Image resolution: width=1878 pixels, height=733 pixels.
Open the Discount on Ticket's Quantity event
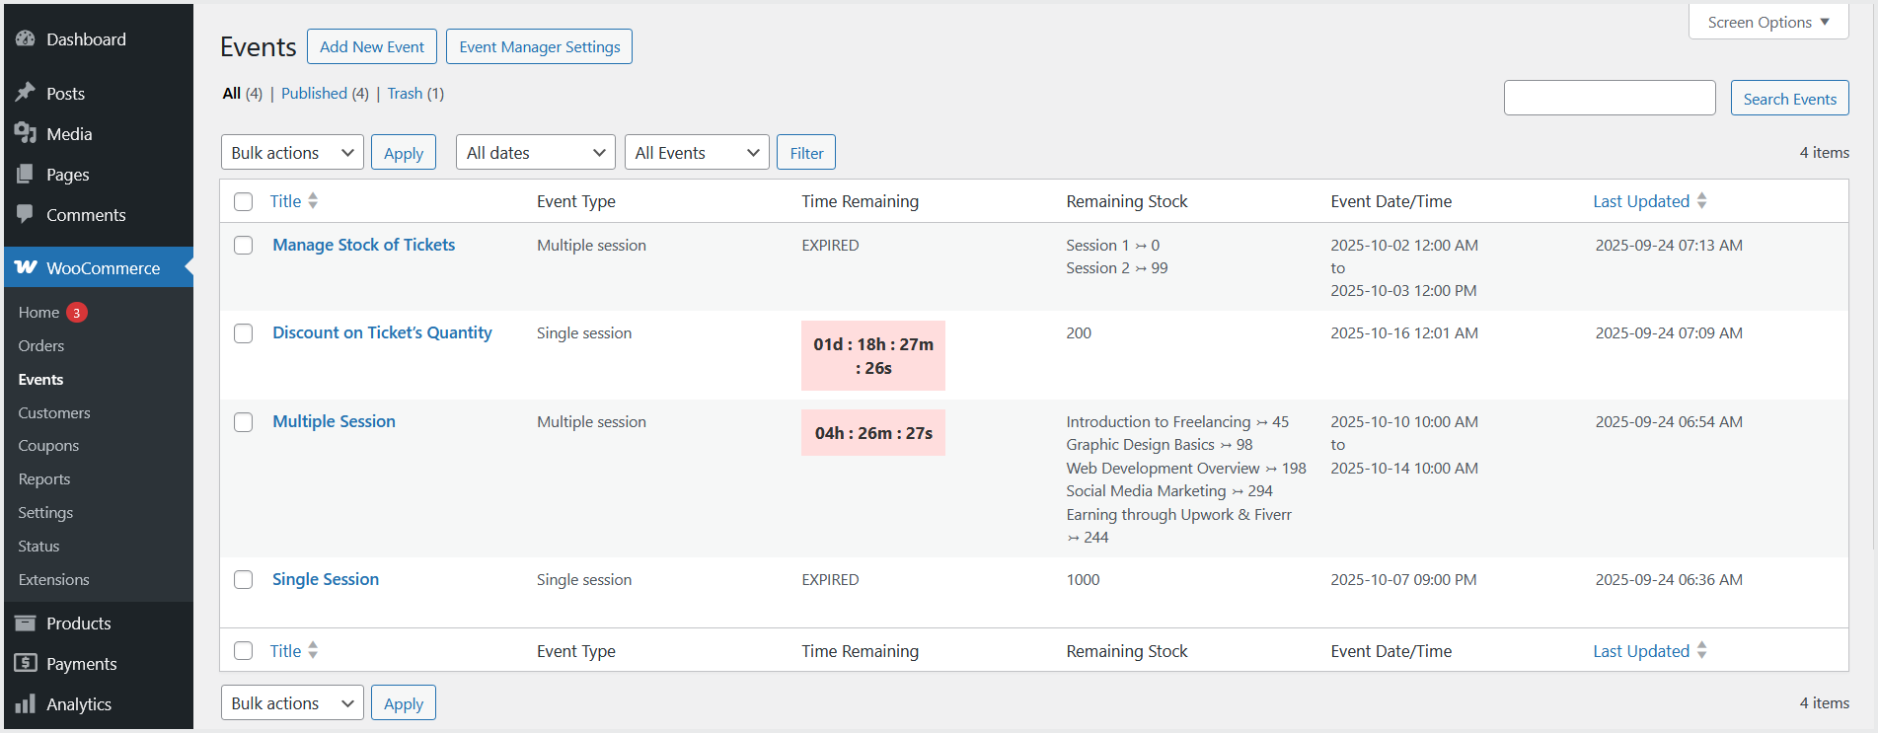(382, 333)
